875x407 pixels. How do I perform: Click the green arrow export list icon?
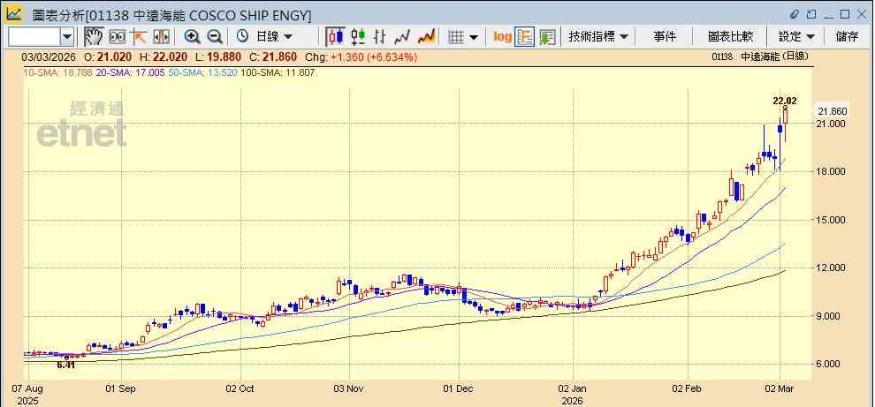[547, 37]
